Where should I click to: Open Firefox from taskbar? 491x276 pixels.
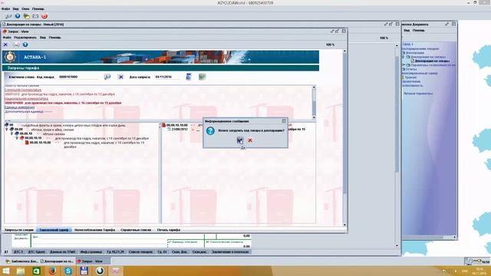(53, 271)
